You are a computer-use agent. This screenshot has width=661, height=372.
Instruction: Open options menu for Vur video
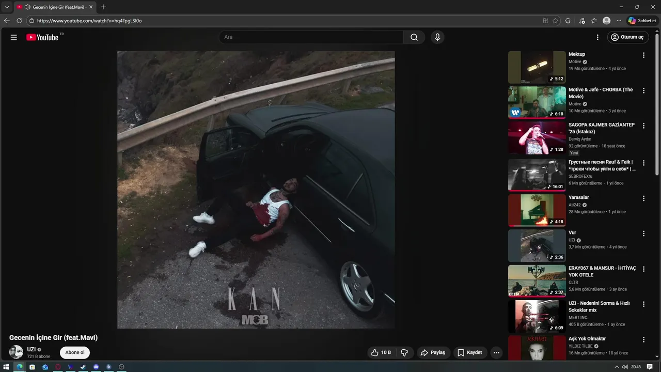[643, 234]
